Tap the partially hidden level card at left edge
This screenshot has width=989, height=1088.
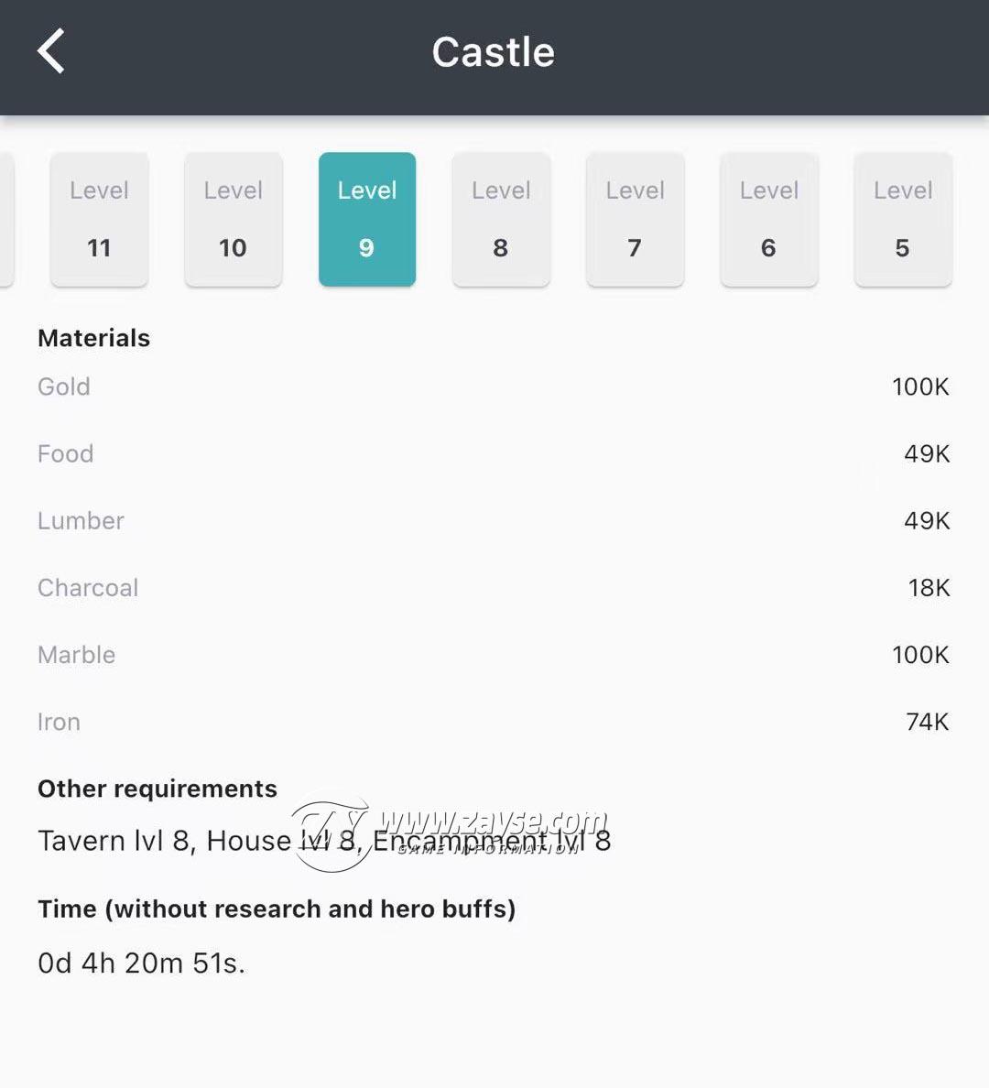click(6, 219)
